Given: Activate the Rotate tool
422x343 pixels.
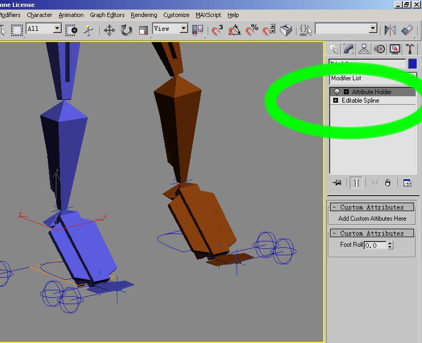Looking at the screenshot, I should tap(126, 30).
